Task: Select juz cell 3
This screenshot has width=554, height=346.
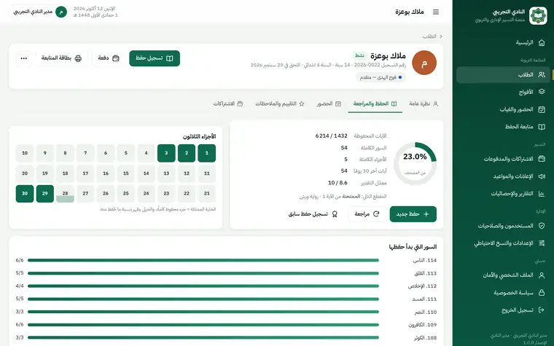Action: (x=166, y=153)
